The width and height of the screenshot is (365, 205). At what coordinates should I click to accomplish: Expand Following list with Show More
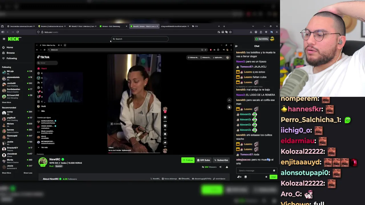click(x=7, y=102)
